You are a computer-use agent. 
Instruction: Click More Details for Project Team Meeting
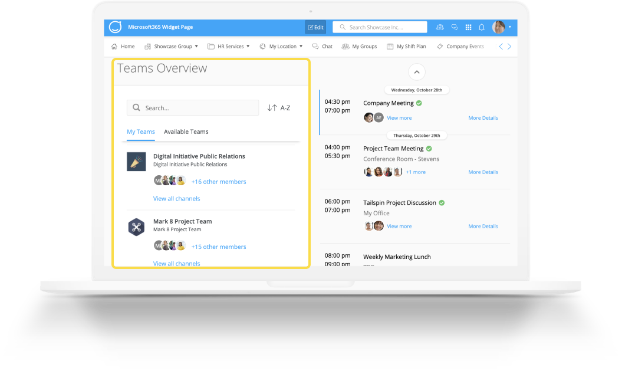click(483, 172)
